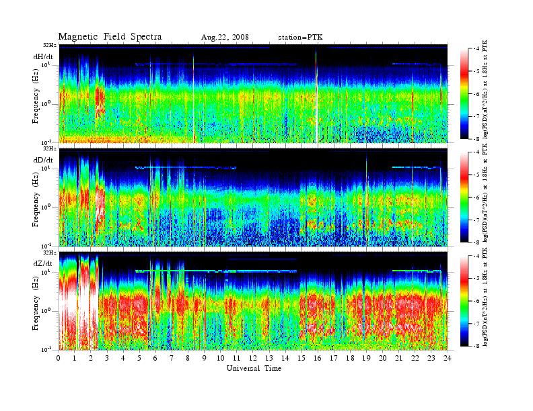This screenshot has height=411, width=533.
Task: Click the 'dH/dt' panel label
Action: tap(43, 57)
